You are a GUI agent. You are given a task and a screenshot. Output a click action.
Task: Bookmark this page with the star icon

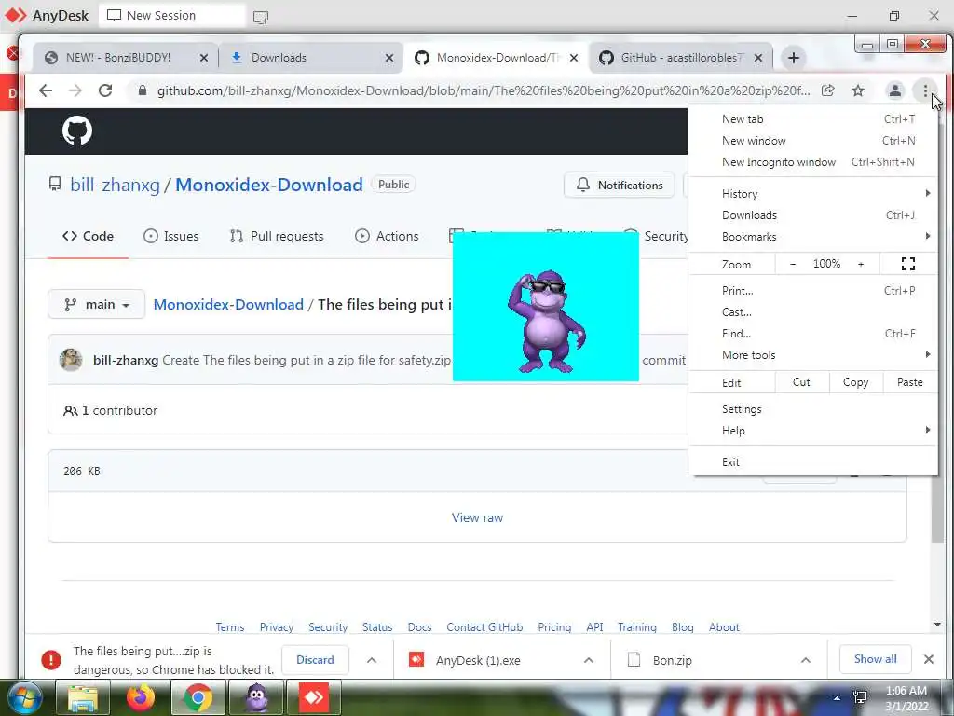[x=858, y=90]
